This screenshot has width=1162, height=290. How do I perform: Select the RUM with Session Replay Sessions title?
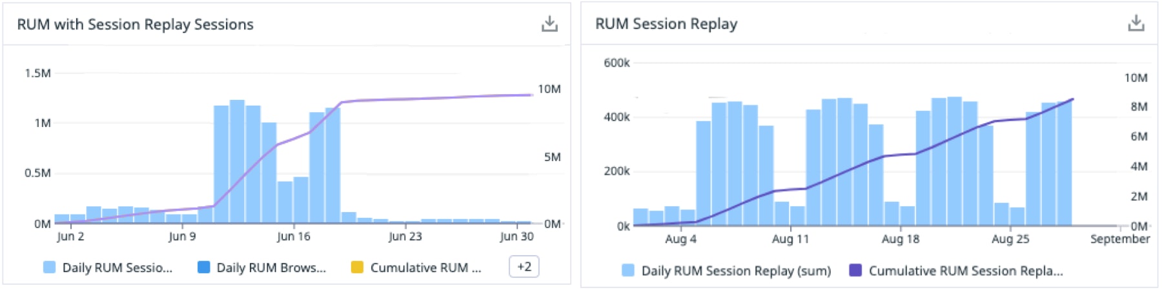tap(135, 24)
